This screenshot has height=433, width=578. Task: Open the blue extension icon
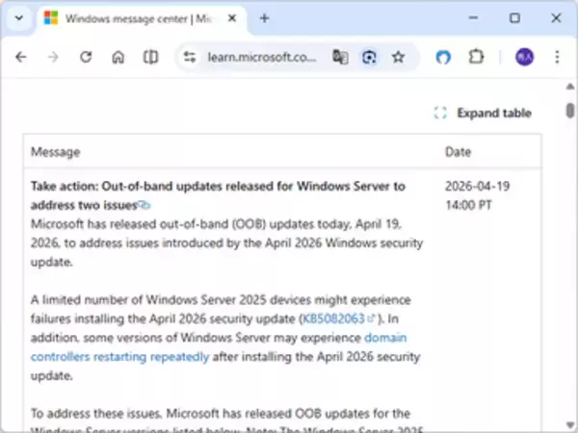coord(443,57)
